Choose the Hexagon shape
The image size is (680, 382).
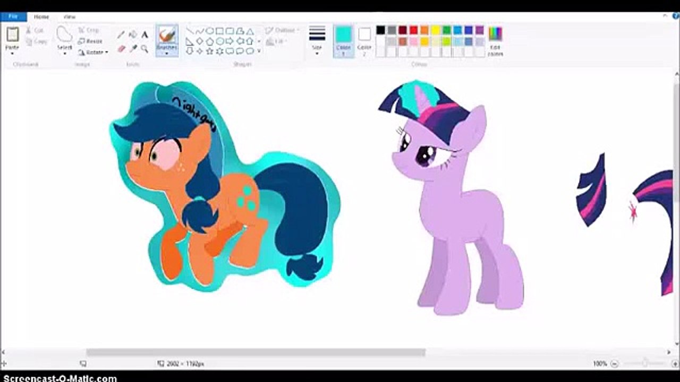pos(220,41)
